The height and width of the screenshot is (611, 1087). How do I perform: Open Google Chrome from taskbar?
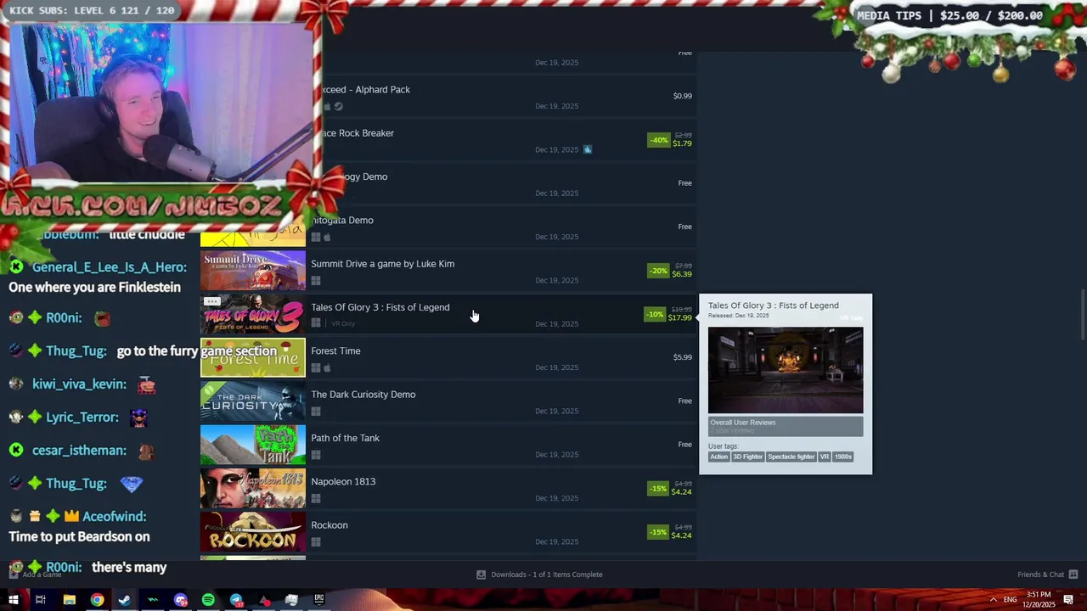click(98, 600)
